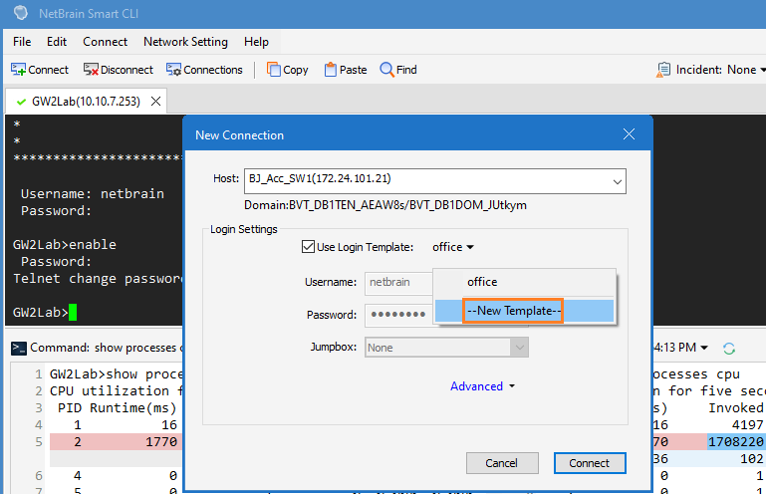
Task: Uncheck the Use Login Template checkbox
Action: tap(308, 247)
